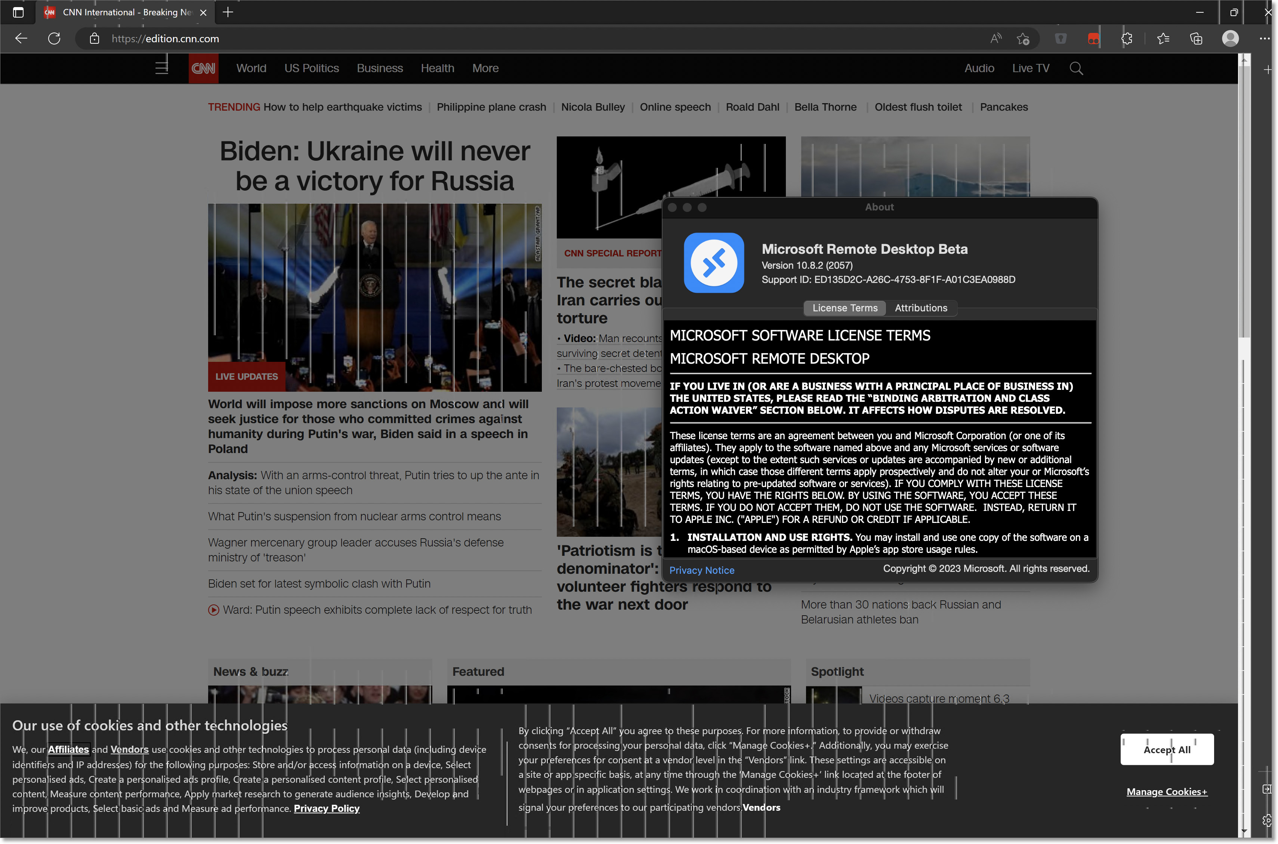Open the Business section

pos(379,68)
